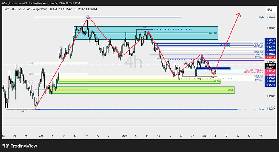Click the 1.15806 price tag
This screenshot has height=152, width=279.
coord(271,82)
